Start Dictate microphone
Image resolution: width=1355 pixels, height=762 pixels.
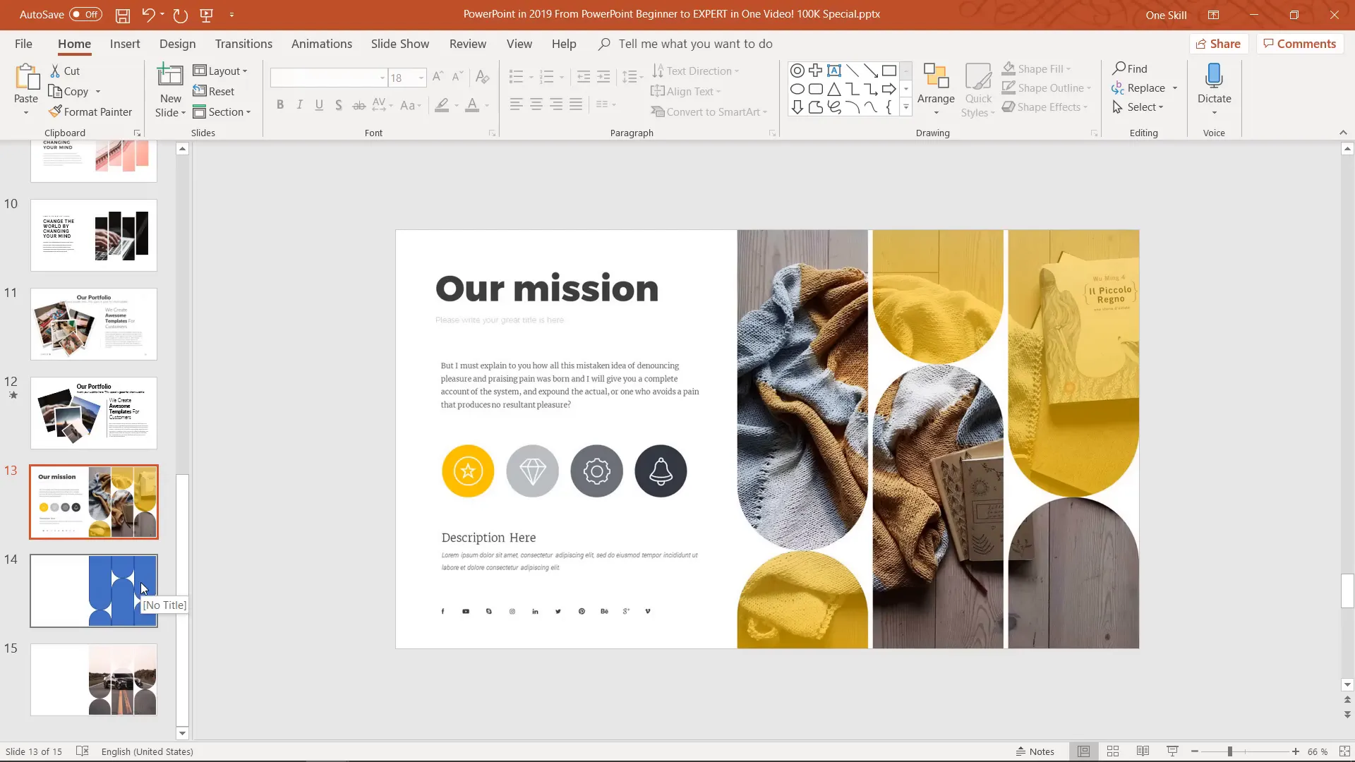[1214, 90]
